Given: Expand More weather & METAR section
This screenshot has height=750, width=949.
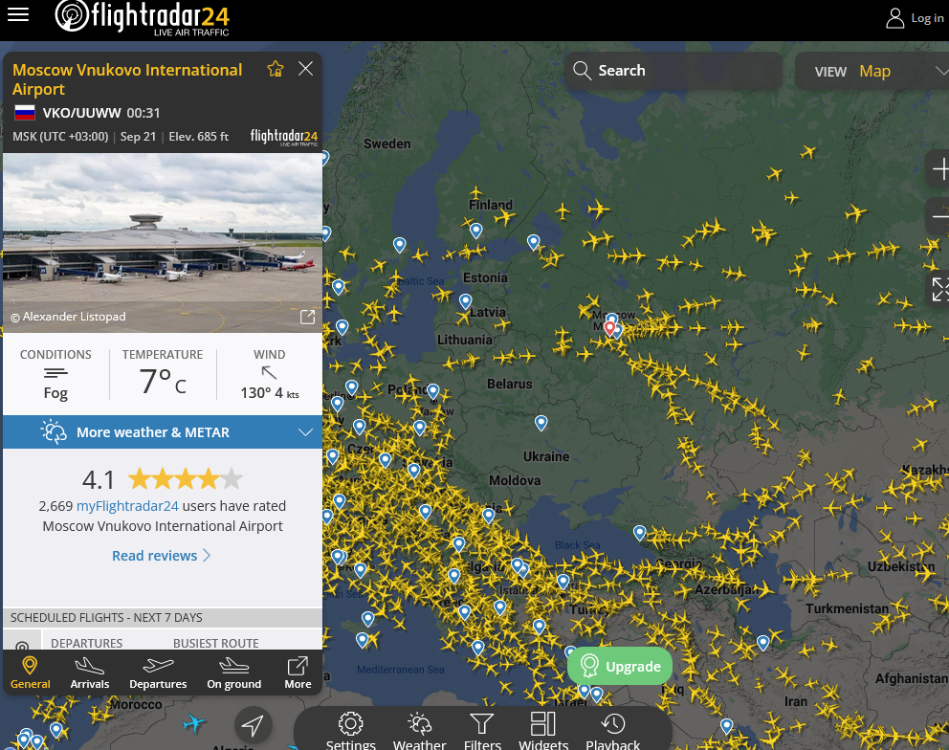Looking at the screenshot, I should point(163,432).
